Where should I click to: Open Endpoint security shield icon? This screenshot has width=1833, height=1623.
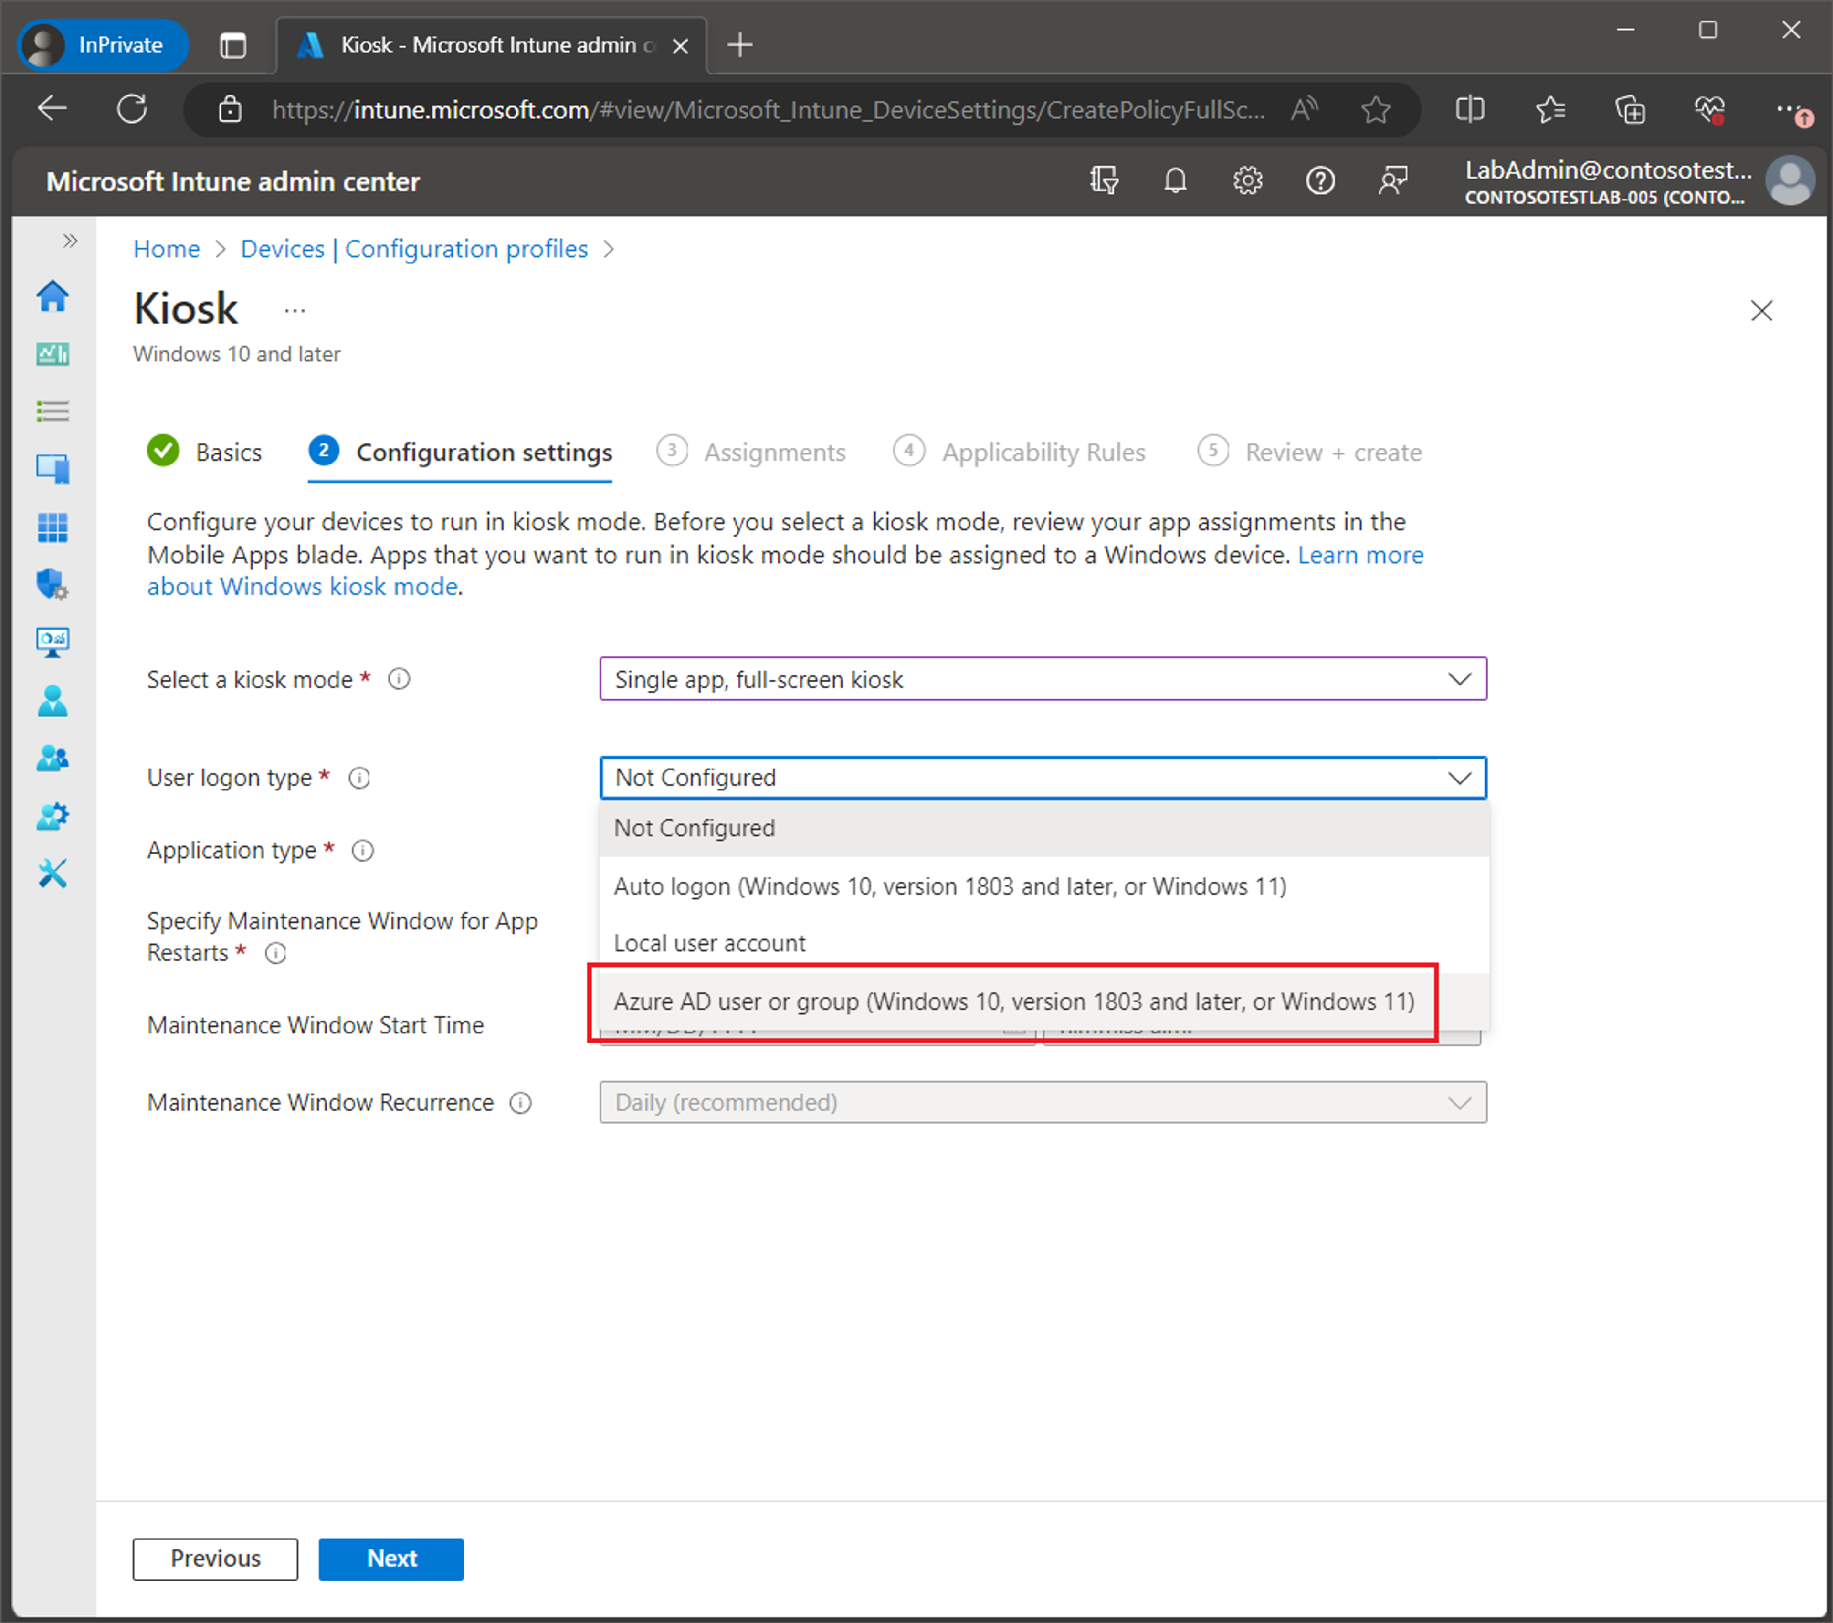pos(52,585)
